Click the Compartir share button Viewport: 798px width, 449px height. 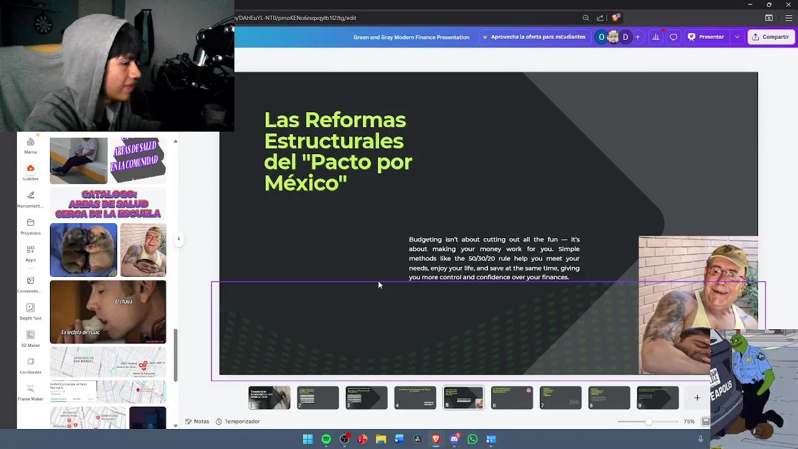coord(771,37)
